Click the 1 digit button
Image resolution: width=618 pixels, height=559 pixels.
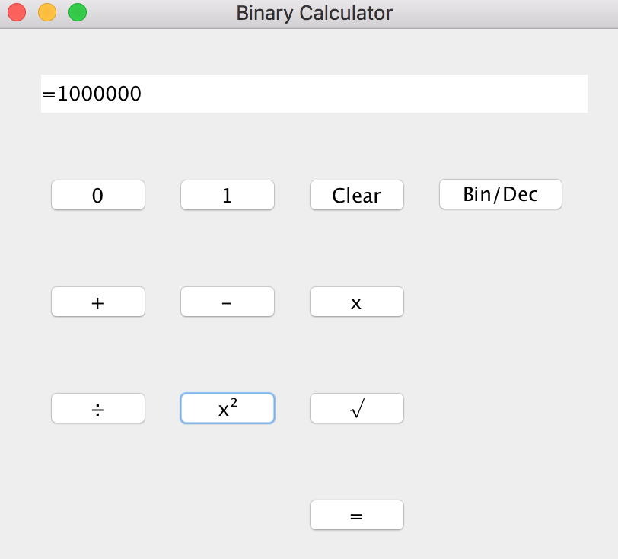click(228, 195)
